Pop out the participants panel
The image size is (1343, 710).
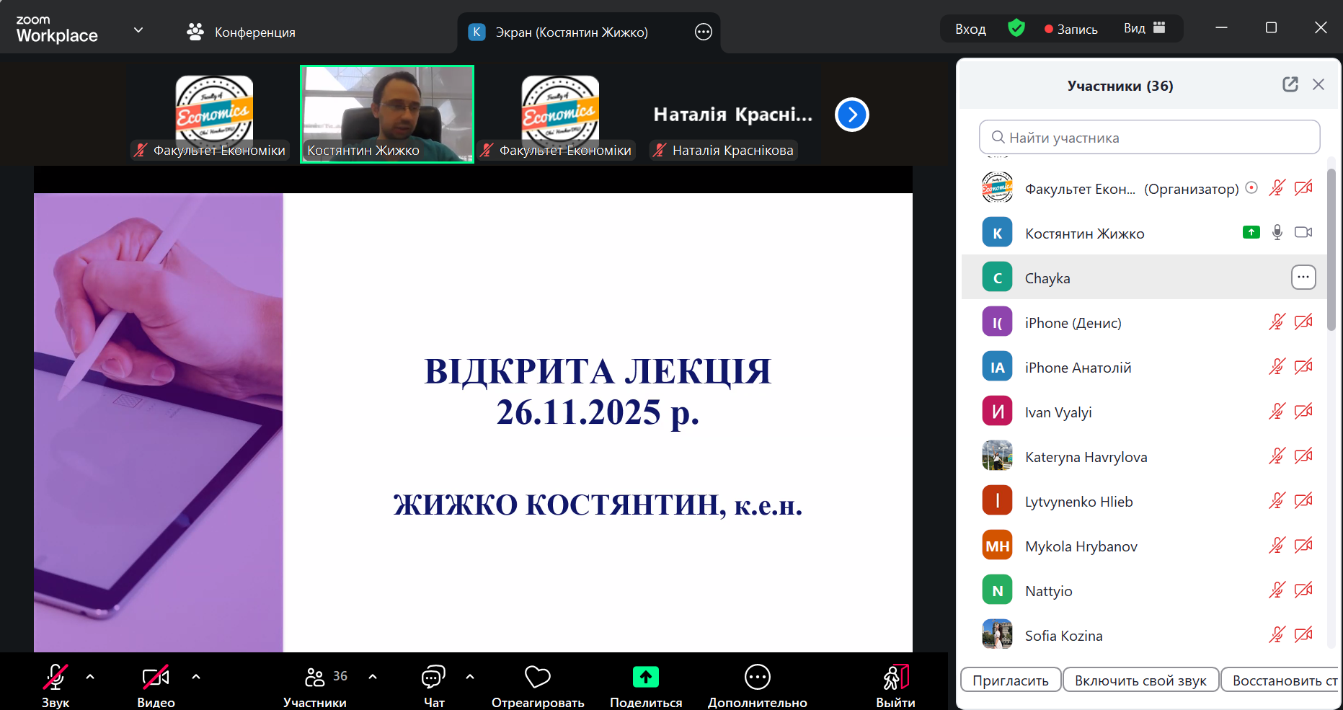(x=1290, y=84)
